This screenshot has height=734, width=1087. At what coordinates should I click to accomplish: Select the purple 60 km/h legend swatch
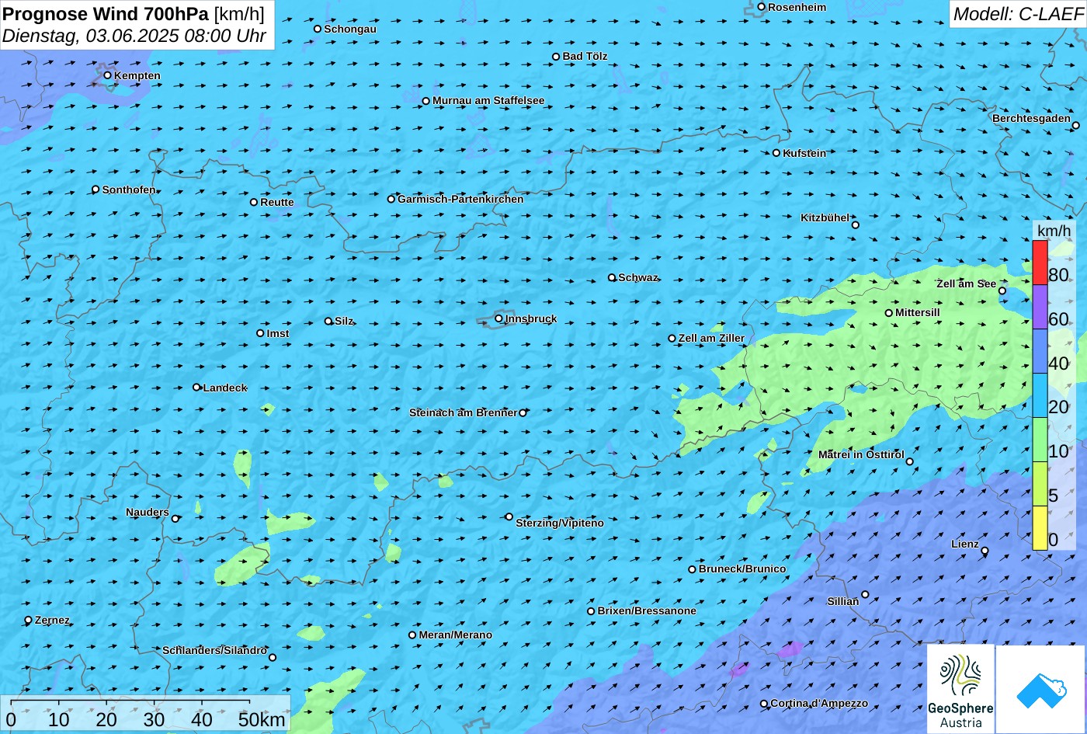(1040, 307)
